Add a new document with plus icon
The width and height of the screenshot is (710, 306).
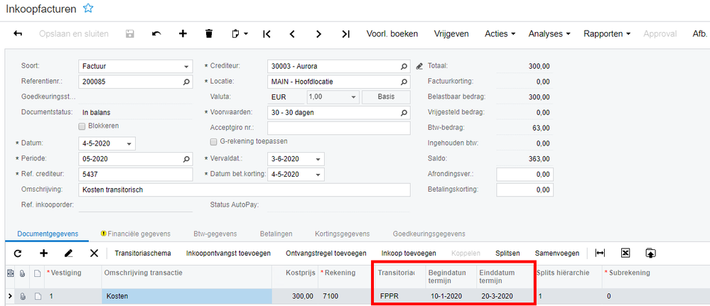pos(183,33)
